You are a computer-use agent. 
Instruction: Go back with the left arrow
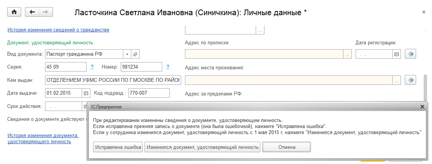pyautogui.click(x=32, y=12)
